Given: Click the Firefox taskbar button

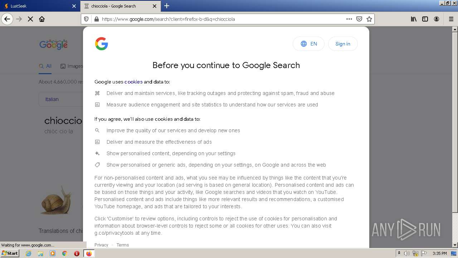Looking at the screenshot, I should point(89,253).
